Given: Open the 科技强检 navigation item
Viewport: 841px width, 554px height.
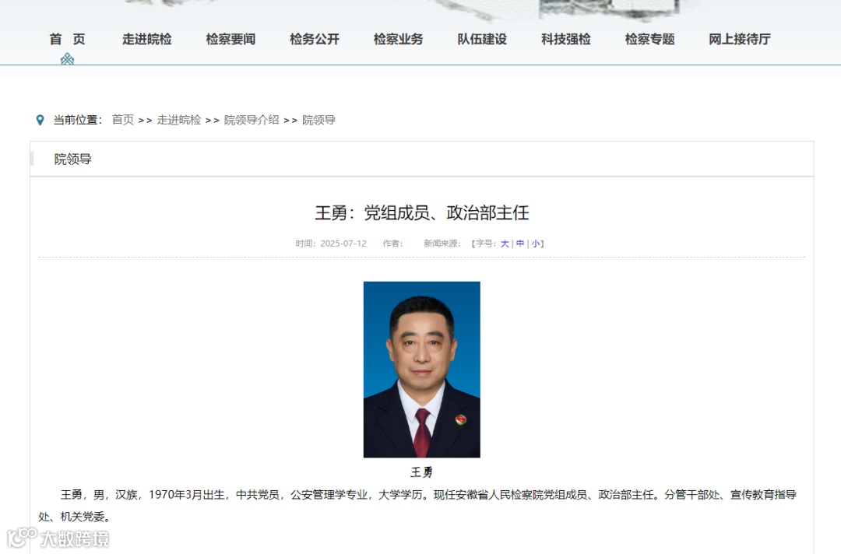Looking at the screenshot, I should [x=566, y=39].
